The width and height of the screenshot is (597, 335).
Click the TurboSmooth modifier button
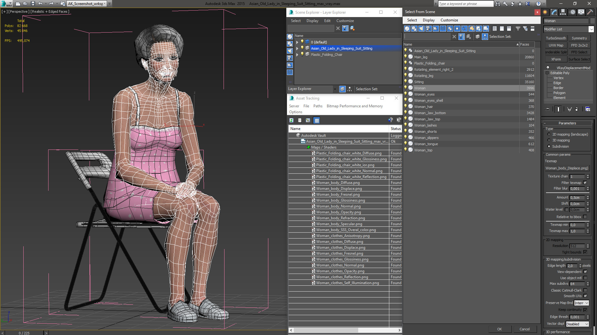(556, 38)
